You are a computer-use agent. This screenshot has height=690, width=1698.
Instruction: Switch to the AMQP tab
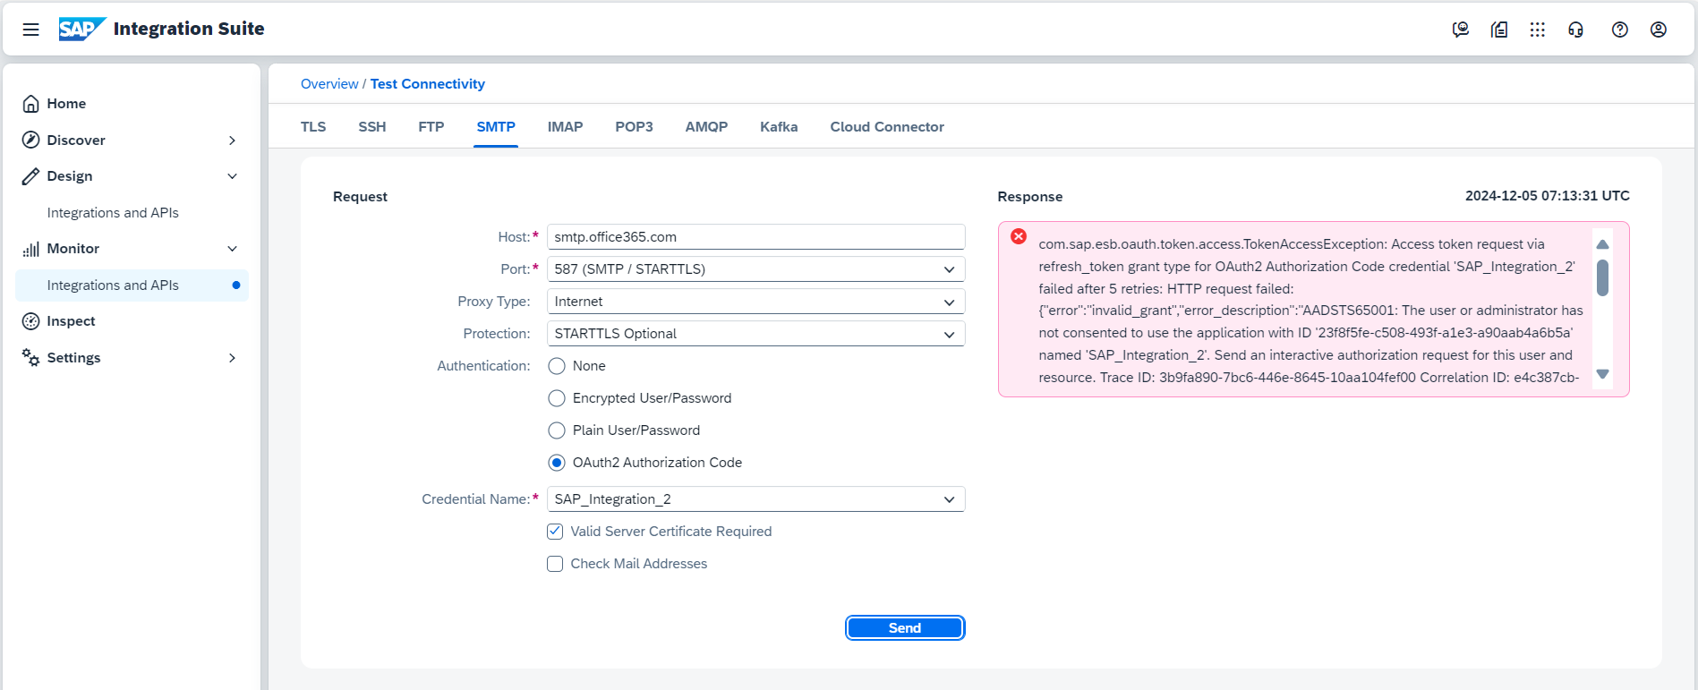(x=706, y=127)
